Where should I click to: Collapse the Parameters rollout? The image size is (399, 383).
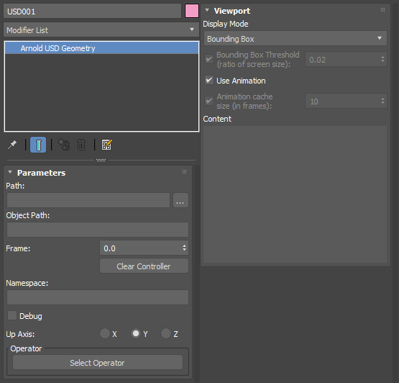click(x=10, y=172)
